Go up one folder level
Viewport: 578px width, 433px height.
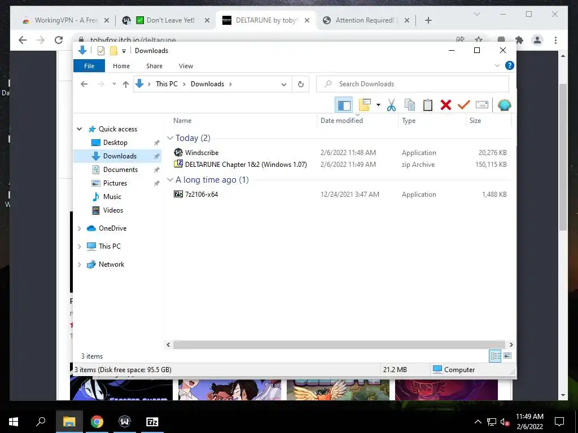coord(126,85)
